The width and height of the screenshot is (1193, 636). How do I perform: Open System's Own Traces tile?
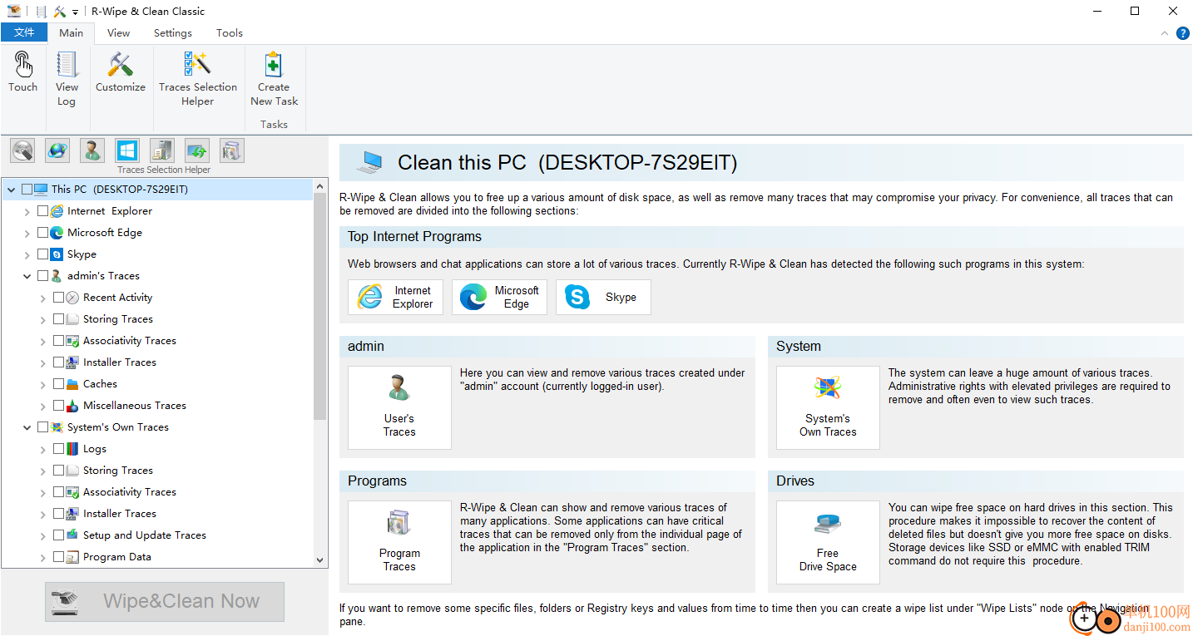coord(828,407)
